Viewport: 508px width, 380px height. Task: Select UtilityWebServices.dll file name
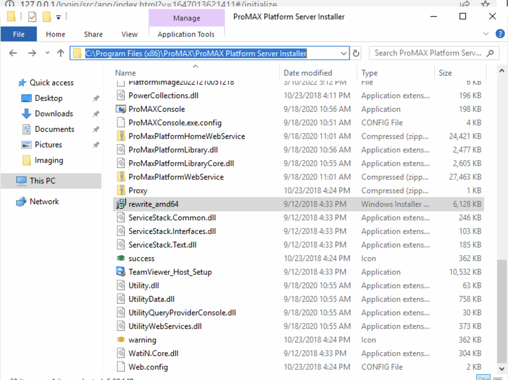point(165,326)
